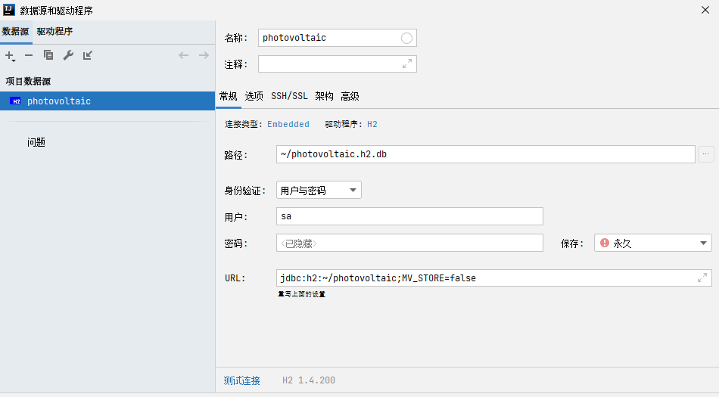
Task: Open the 常规 settings tab
Action: 228,96
